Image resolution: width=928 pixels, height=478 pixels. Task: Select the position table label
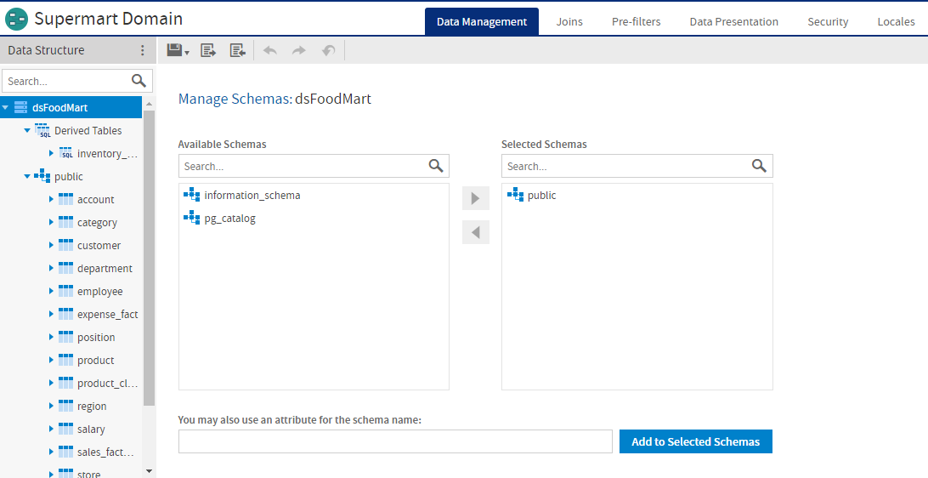pos(96,337)
